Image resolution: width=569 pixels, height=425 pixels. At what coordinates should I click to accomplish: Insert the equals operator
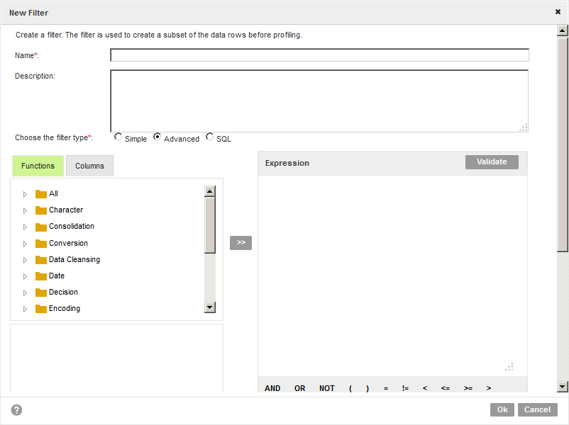(386, 388)
